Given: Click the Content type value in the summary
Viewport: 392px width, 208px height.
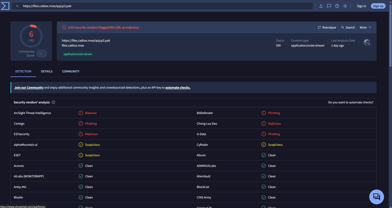Looking at the screenshot, I should click(308, 45).
